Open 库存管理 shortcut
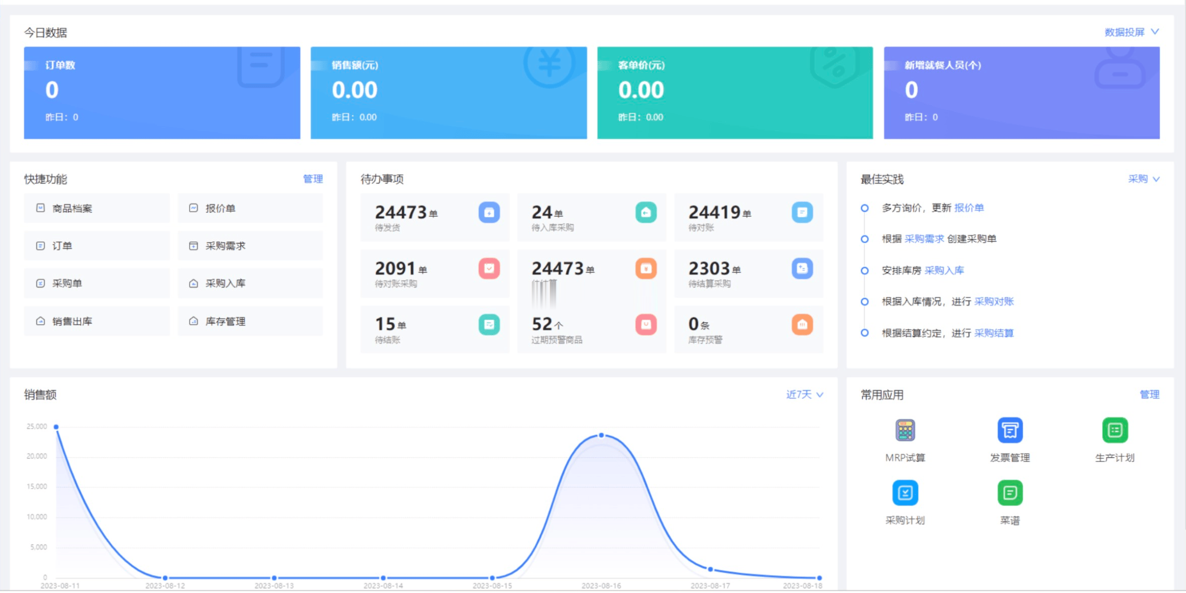Viewport: 1186px width, 593px height. pyautogui.click(x=250, y=321)
